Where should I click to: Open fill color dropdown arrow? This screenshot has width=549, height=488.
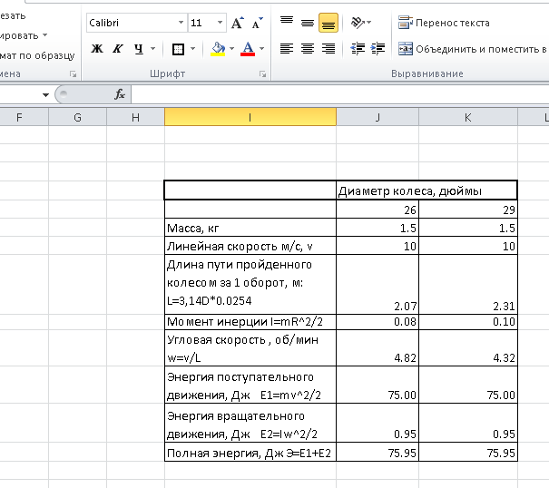click(231, 49)
